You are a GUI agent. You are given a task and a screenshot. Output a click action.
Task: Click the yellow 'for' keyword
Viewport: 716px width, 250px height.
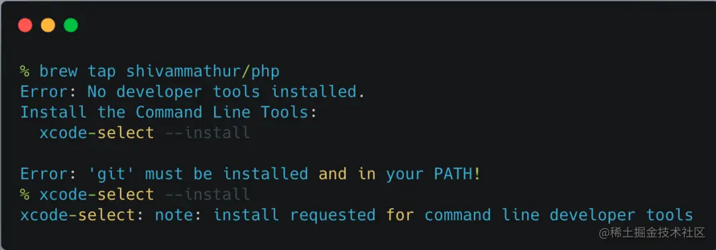[x=400, y=215]
